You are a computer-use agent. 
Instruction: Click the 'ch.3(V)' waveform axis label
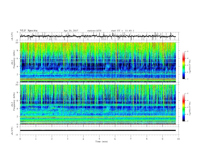pos(12,131)
